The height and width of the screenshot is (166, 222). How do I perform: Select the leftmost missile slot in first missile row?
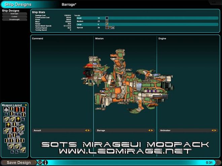[x=6, y=119]
